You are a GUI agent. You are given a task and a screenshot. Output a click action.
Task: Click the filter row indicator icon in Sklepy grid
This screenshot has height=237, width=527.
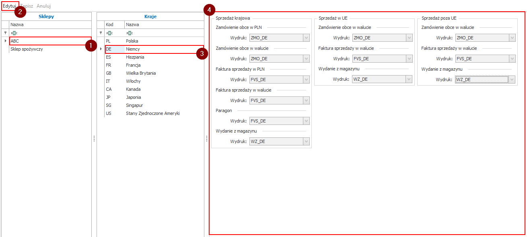pos(5,33)
